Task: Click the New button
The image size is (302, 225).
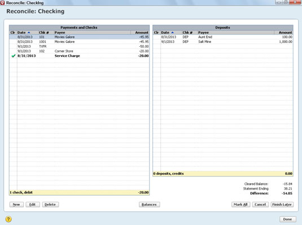Action: pos(16,204)
